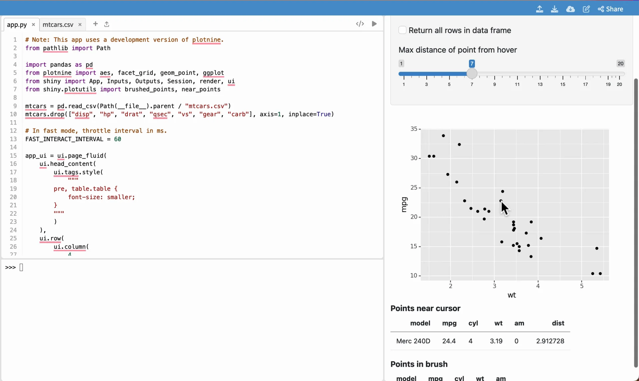Click the code brackets icon above editor
639x381 pixels.
click(360, 24)
